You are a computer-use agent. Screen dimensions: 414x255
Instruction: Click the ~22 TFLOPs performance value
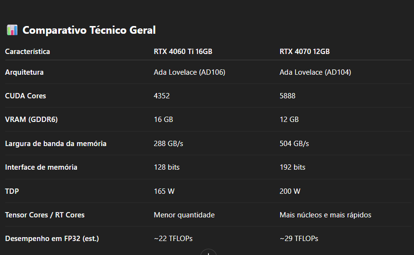(x=173, y=238)
